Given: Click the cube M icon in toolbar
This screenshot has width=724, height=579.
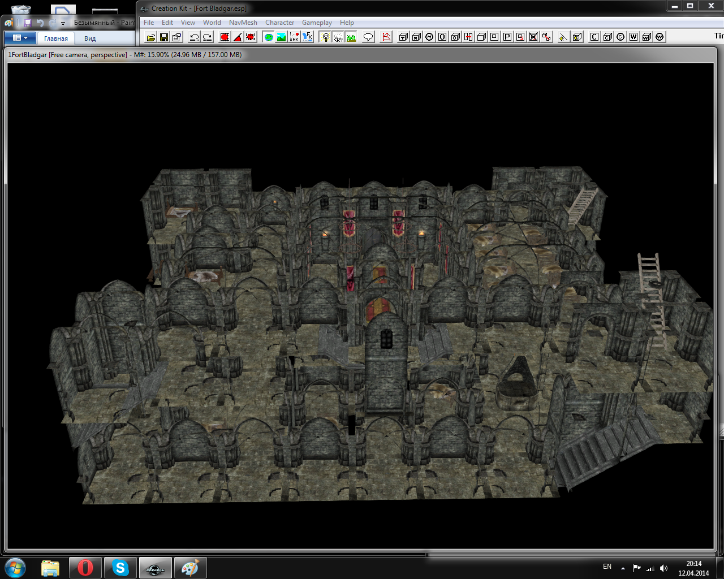Looking at the screenshot, I should click(417, 37).
